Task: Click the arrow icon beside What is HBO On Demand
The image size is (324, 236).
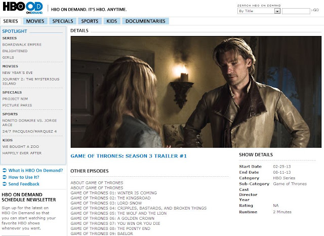Action: click(x=5, y=171)
